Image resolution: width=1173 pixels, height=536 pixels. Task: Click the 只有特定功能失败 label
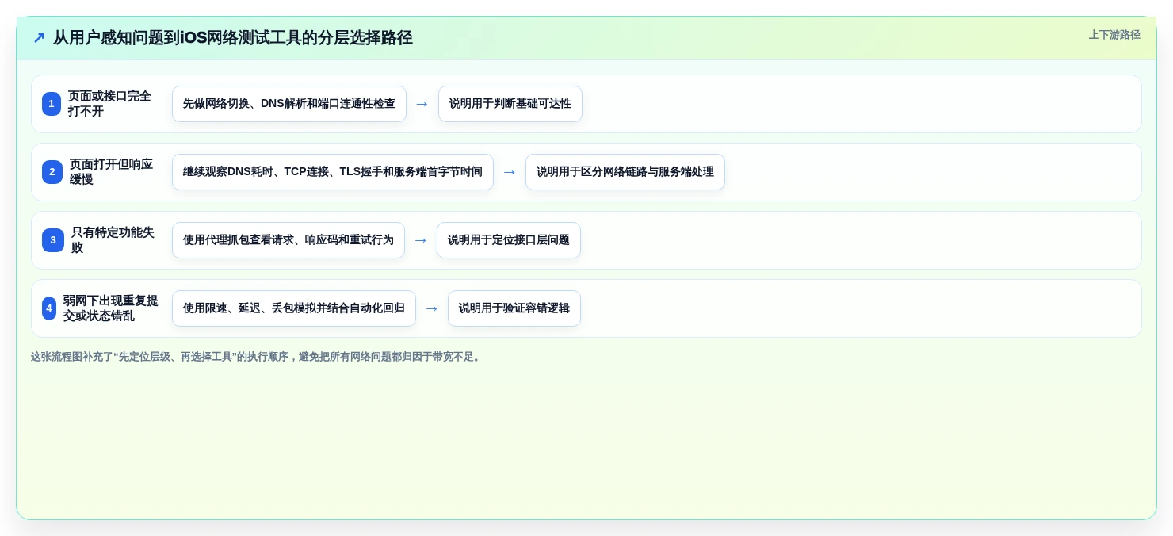click(x=113, y=240)
